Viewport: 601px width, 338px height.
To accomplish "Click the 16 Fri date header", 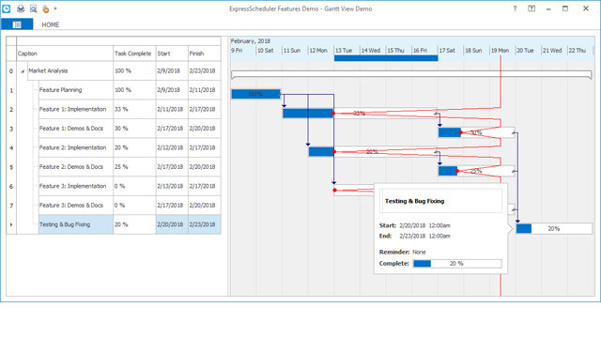I will (424, 51).
